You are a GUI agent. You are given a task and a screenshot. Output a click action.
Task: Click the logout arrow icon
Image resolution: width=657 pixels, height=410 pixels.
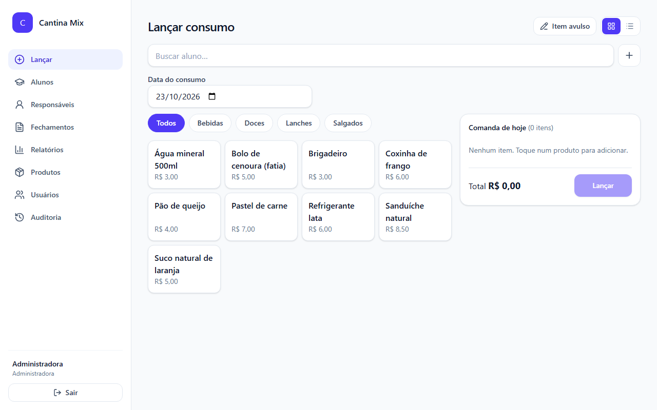coord(57,393)
